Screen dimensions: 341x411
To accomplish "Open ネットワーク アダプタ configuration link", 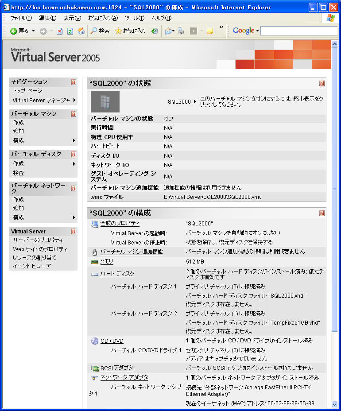I will point(124,377).
